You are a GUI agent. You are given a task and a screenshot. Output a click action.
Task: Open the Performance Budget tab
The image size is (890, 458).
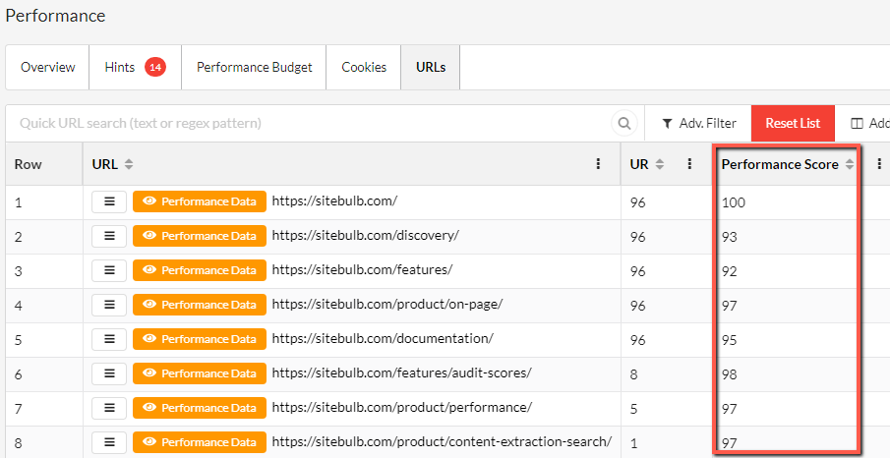coord(255,67)
